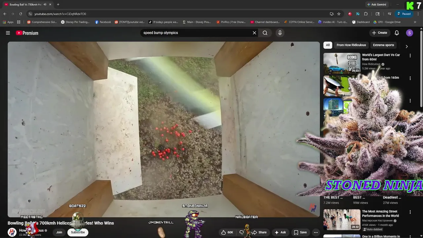Join the channel membership
This screenshot has width=423, height=238.
click(x=59, y=232)
